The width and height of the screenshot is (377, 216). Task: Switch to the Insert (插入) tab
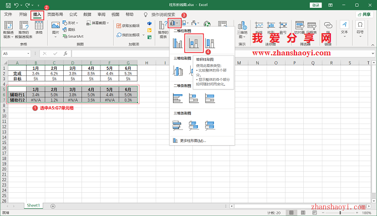37,14
